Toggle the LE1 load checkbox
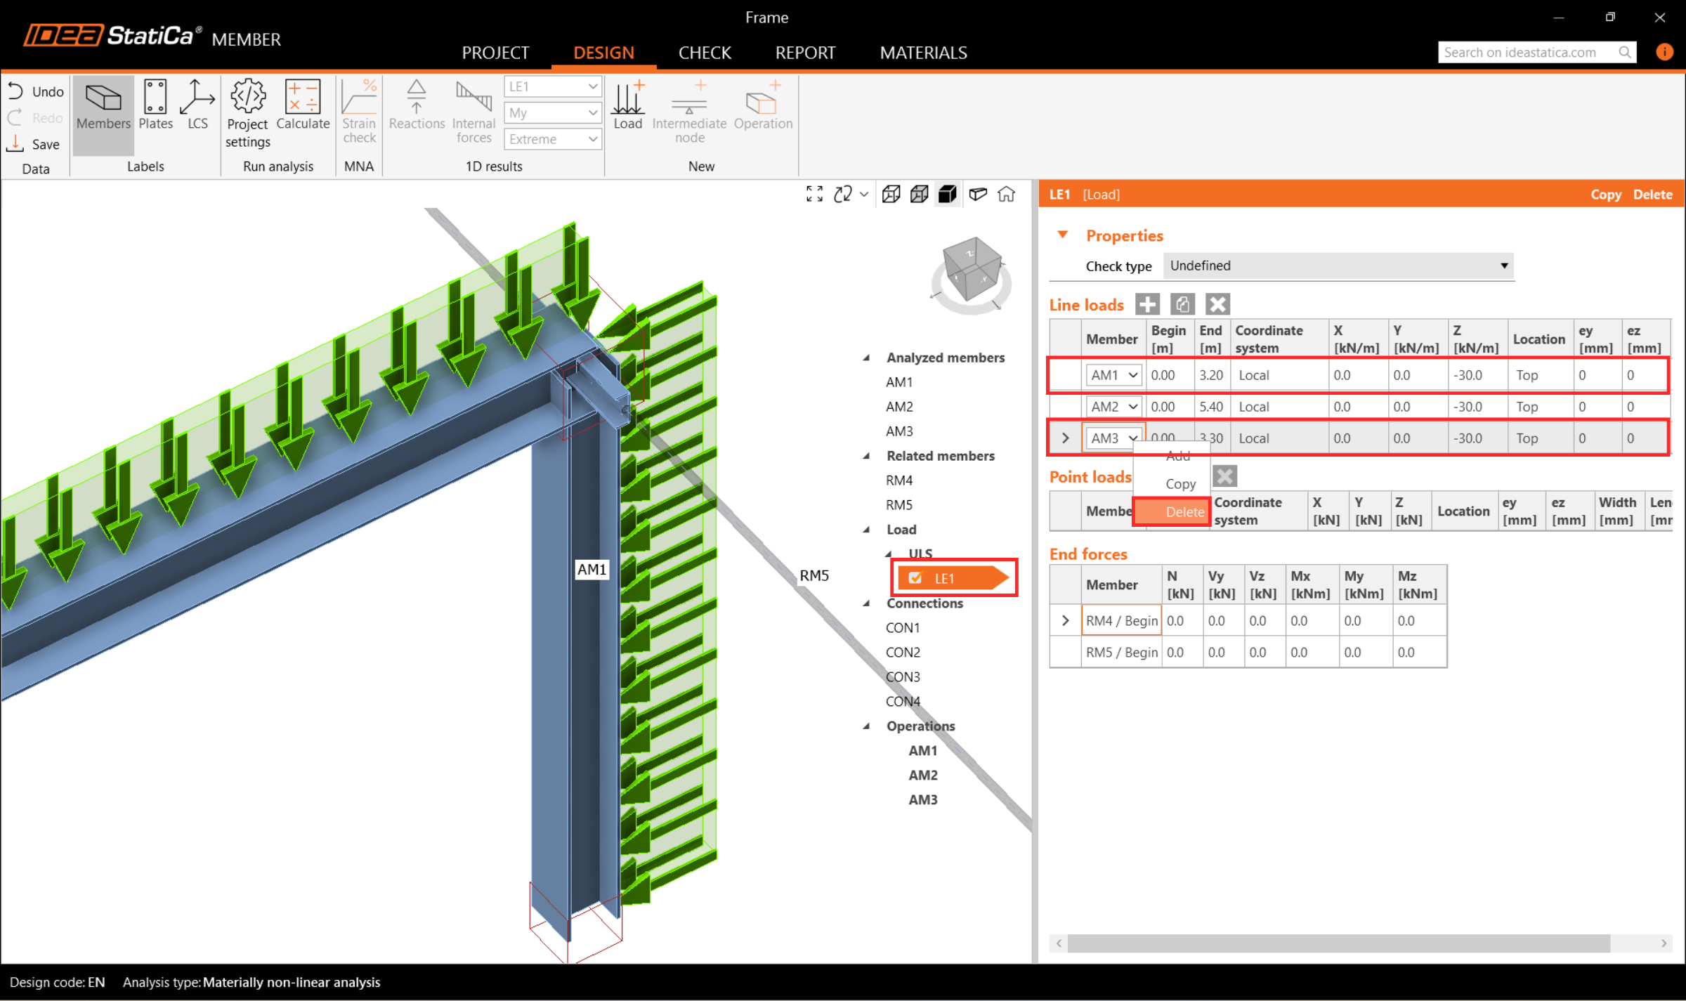This screenshot has height=1001, width=1686. click(x=915, y=578)
